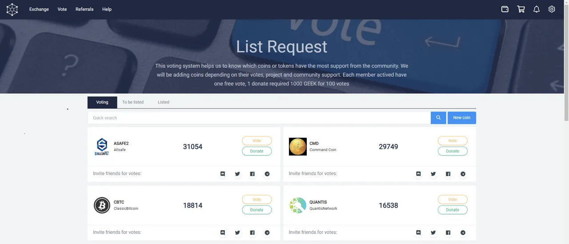Switch to the To be listed tab
The image size is (569, 244).
click(133, 102)
